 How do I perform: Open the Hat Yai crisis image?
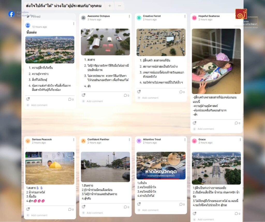(x=161, y=165)
